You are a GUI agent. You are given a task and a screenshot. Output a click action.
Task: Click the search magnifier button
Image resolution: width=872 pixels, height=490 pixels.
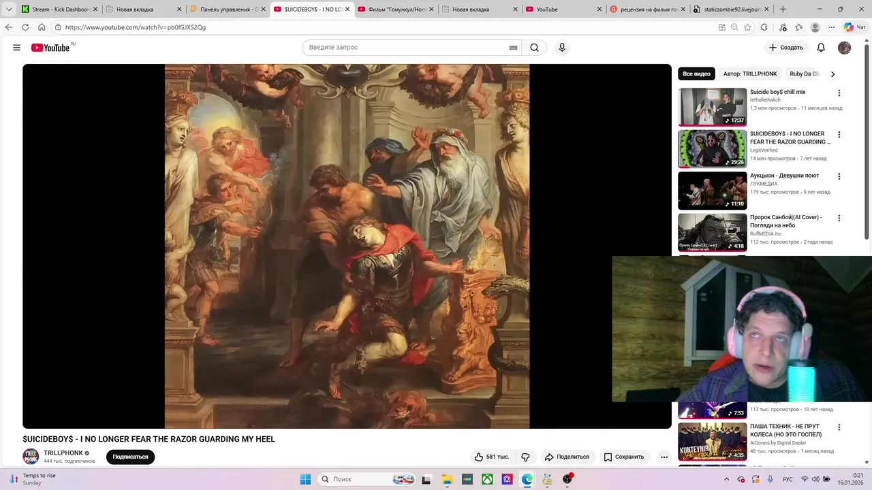(535, 48)
